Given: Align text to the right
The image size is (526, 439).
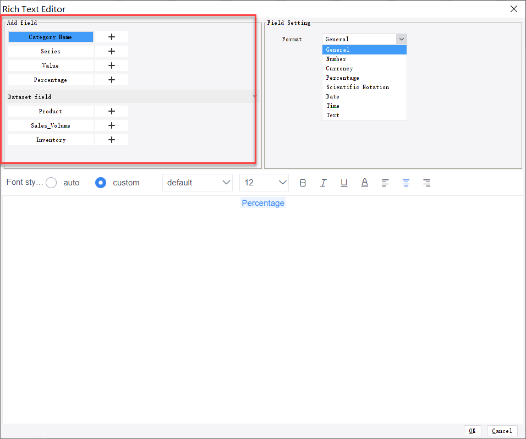Looking at the screenshot, I should (x=426, y=183).
